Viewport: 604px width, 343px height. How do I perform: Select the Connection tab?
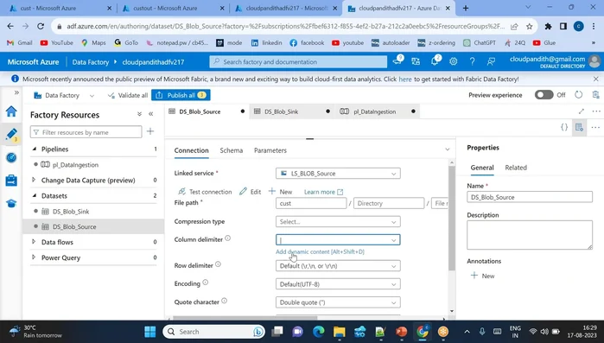192,150
